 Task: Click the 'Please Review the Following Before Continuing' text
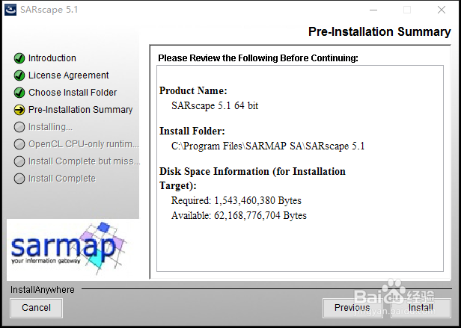[258, 58]
